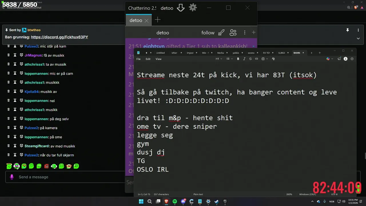Add a new Chatterino tab with plus
The width and height of the screenshot is (366, 206).
[x=158, y=20]
